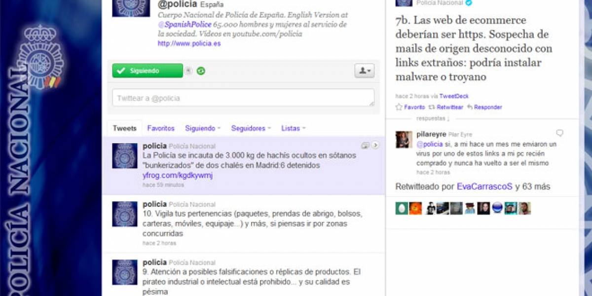Click the 'hace 59 minutos' timestamp

tap(163, 185)
